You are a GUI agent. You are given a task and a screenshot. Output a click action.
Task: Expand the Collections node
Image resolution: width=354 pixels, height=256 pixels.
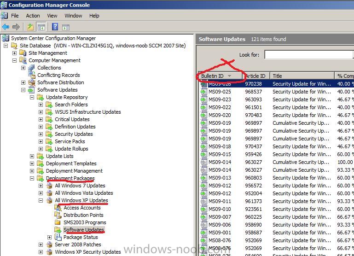pos(23,68)
